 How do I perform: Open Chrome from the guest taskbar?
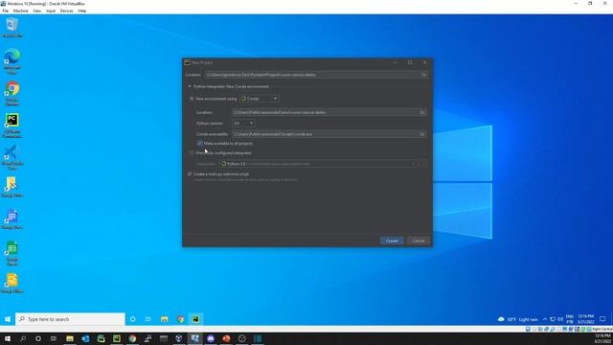click(180, 319)
